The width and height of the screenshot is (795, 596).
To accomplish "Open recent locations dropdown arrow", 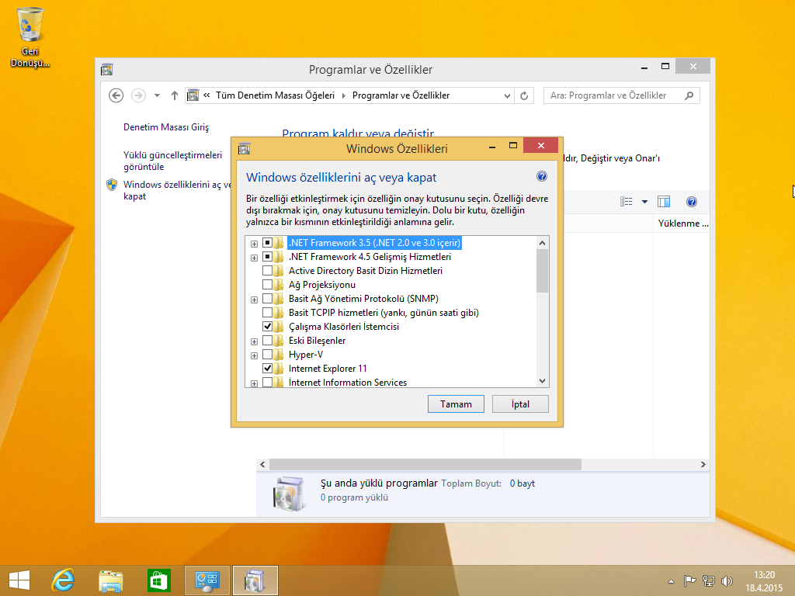I will pos(157,95).
